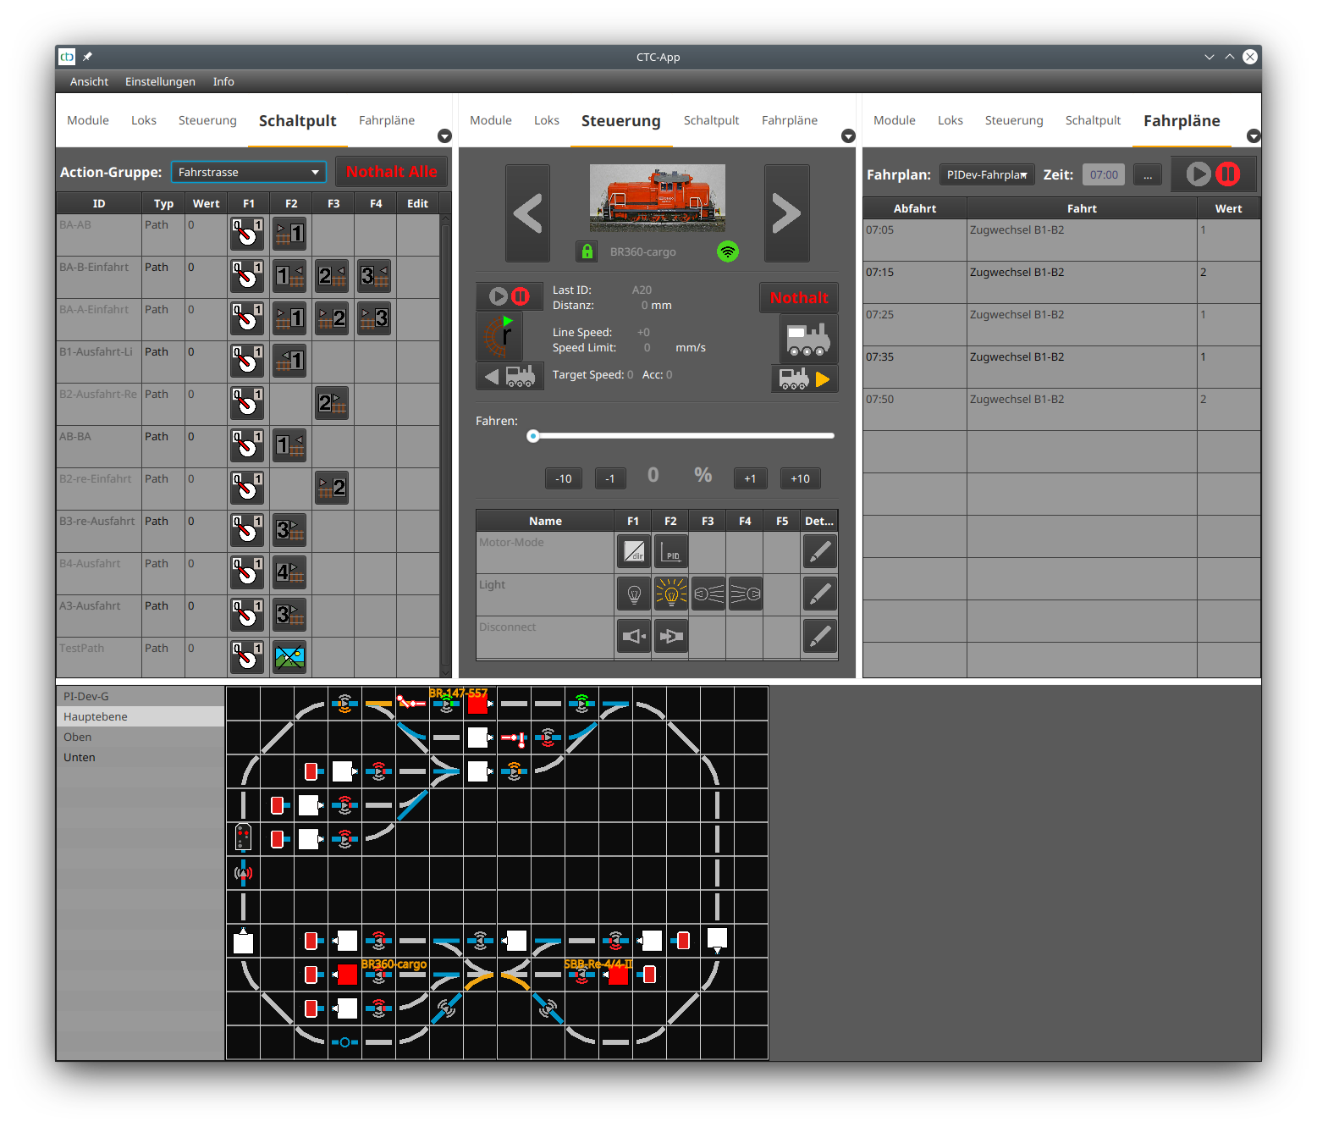Click the green WiFi status icon
The width and height of the screenshot is (1317, 1127).
[728, 251]
